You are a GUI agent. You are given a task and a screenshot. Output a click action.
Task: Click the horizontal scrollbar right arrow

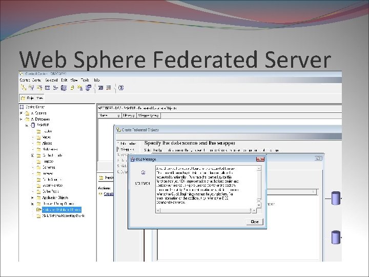[254, 210]
